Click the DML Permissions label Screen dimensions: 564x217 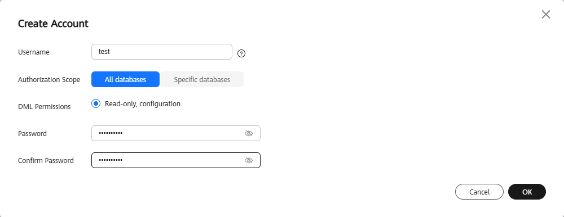(45, 106)
